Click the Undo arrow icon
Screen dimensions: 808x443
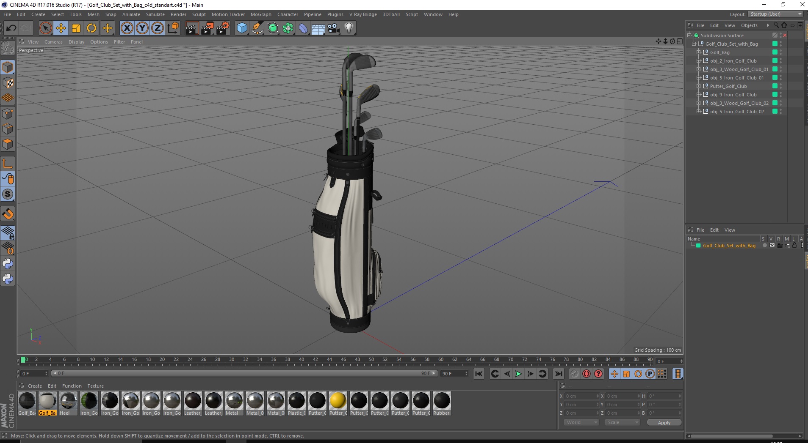point(11,28)
